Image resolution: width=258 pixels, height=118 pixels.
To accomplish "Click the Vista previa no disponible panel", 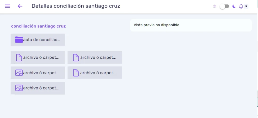I will 191,25.
